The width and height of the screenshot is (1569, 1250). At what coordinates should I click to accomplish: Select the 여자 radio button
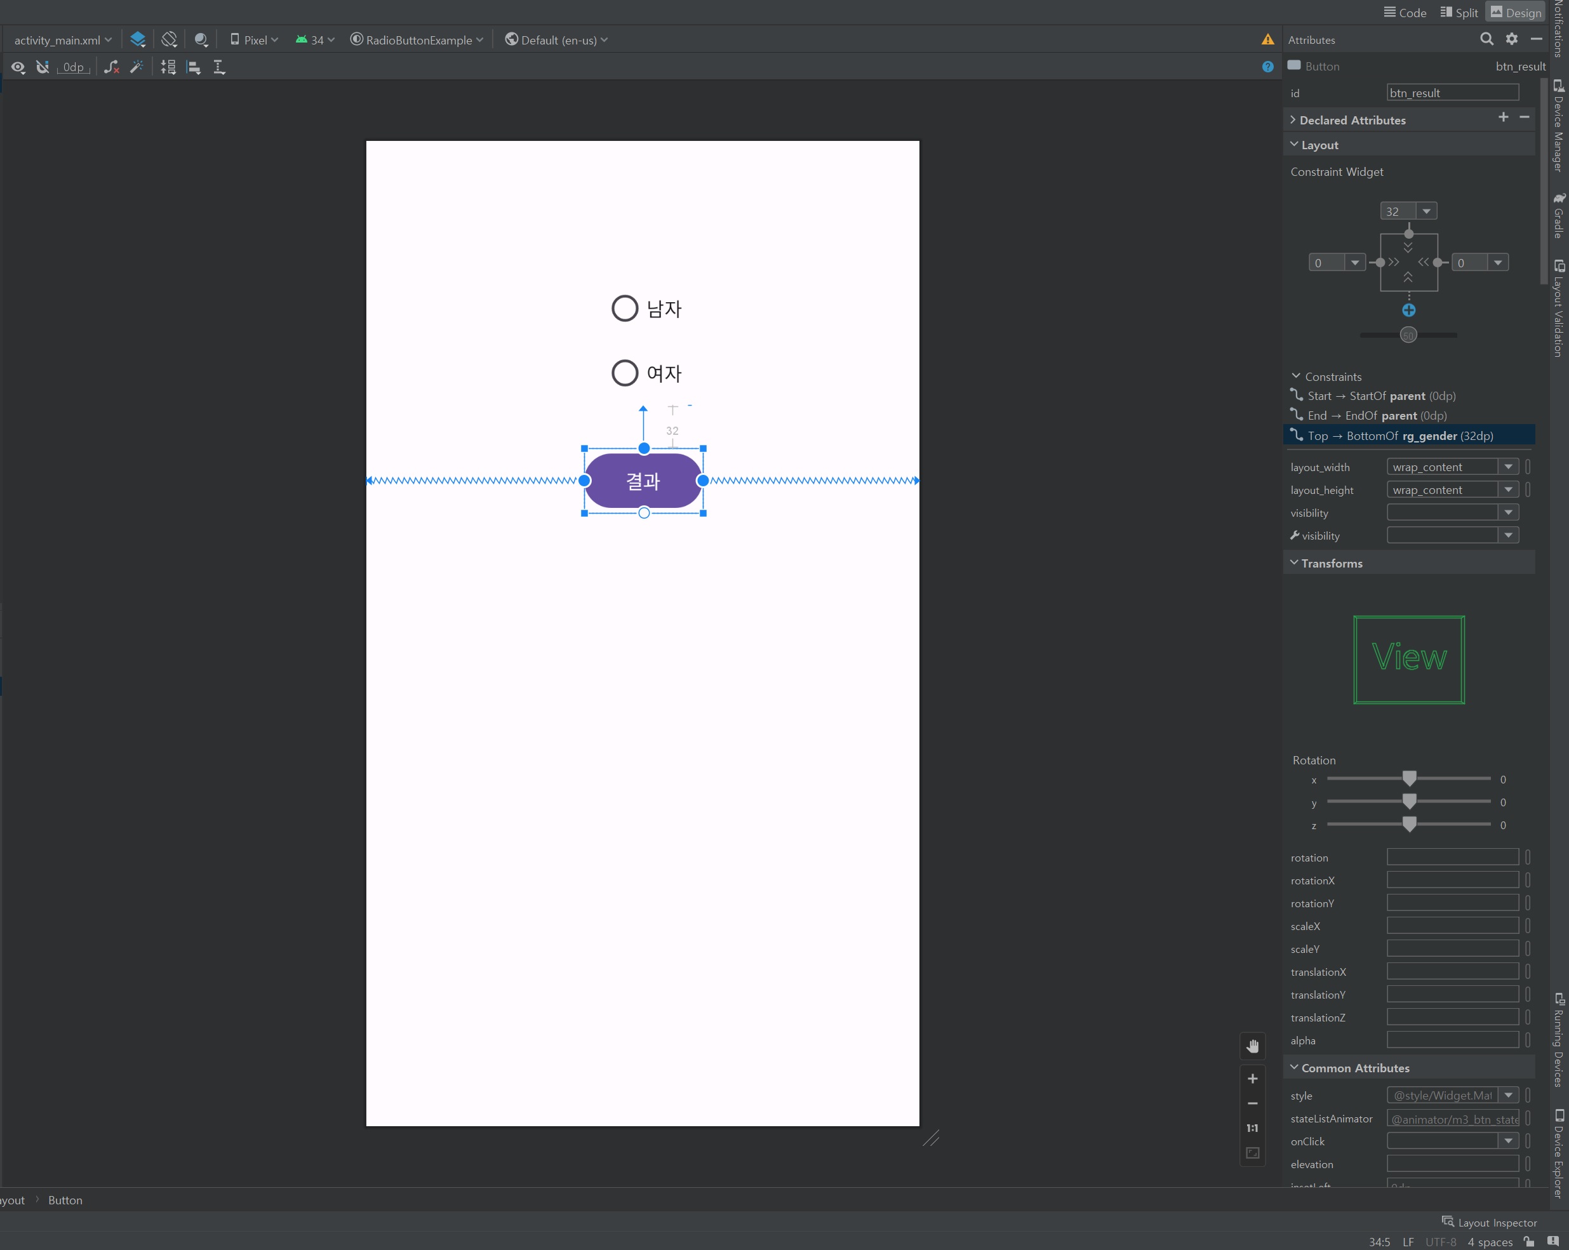(624, 373)
